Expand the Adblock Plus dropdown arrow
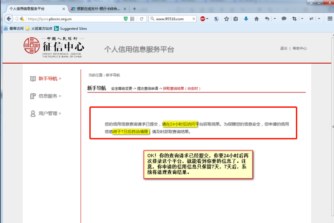The width and height of the screenshot is (334, 223). pos(208,19)
